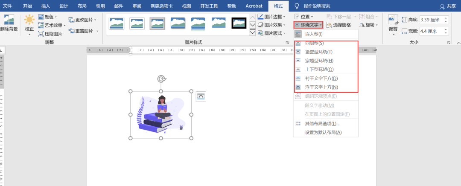Click the 重置图片 reset picture button
This screenshot has height=186, width=461.
(81, 31)
